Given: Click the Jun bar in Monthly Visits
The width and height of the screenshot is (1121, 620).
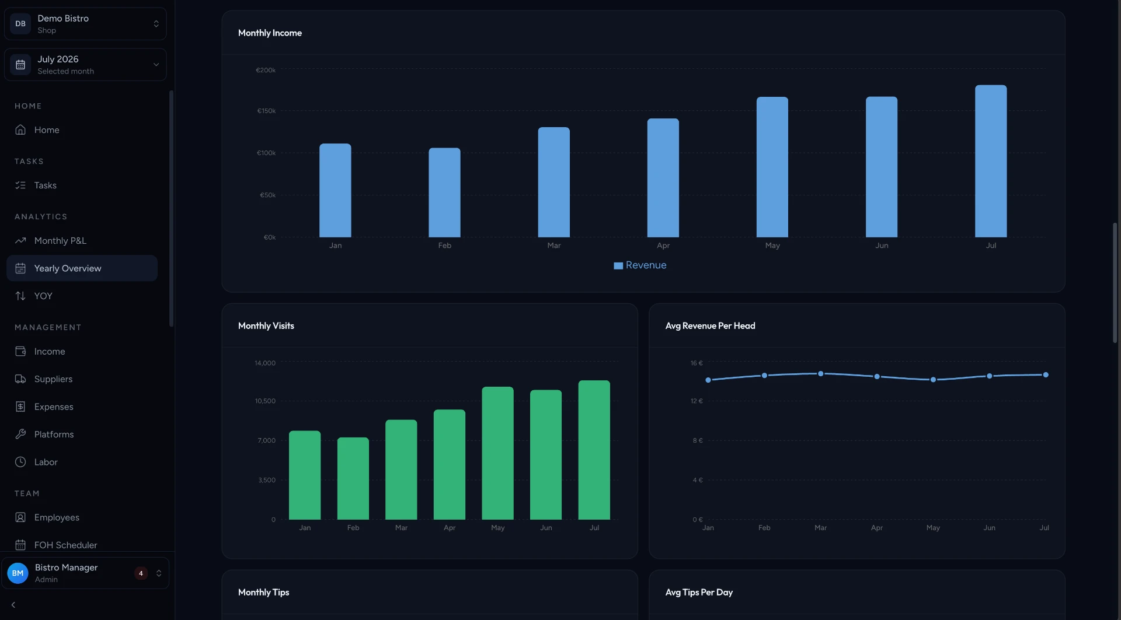Looking at the screenshot, I should (546, 454).
